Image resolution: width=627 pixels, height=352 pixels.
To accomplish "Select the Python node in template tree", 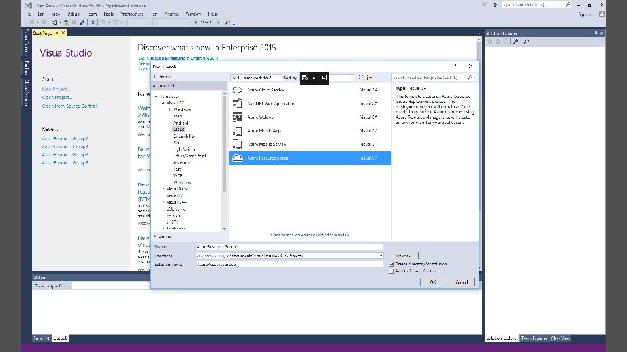I will pos(173,216).
